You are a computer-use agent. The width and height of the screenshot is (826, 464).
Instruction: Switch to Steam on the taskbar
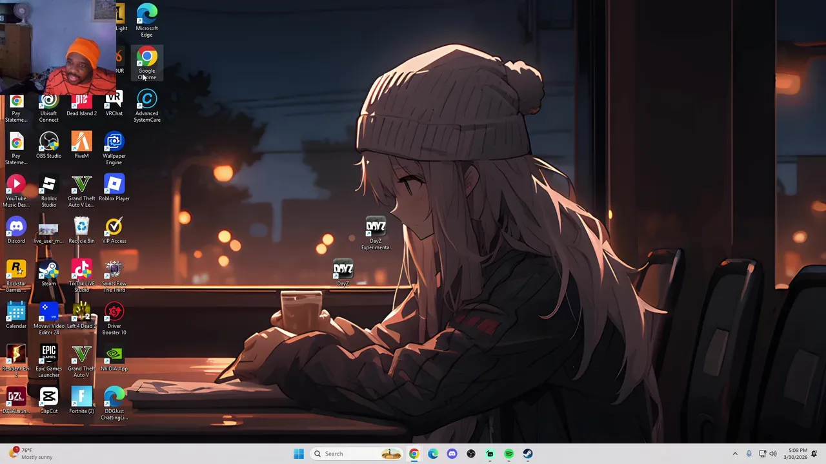coord(528,454)
